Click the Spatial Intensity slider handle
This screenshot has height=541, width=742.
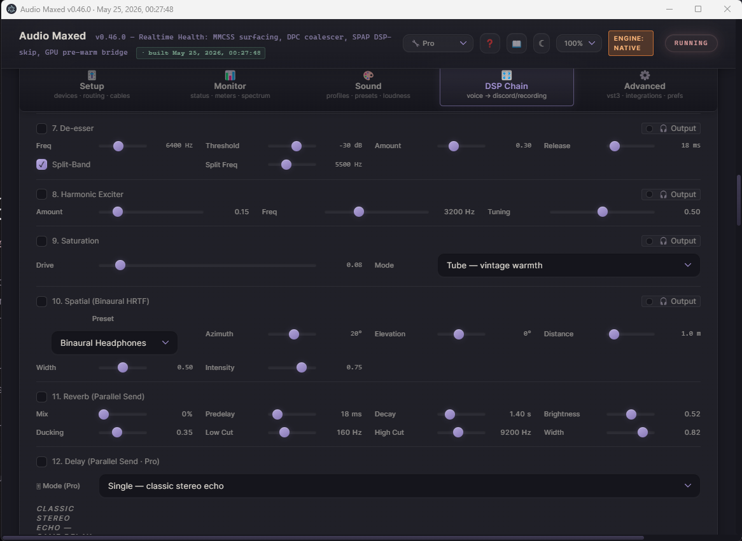[x=302, y=367]
